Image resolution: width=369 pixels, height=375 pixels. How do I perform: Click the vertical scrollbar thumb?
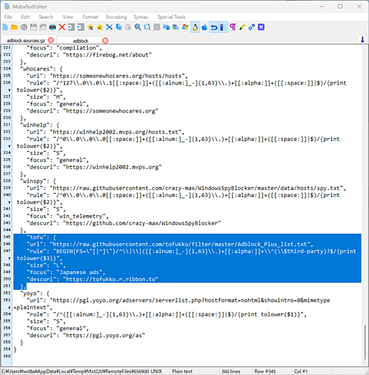[365, 342]
